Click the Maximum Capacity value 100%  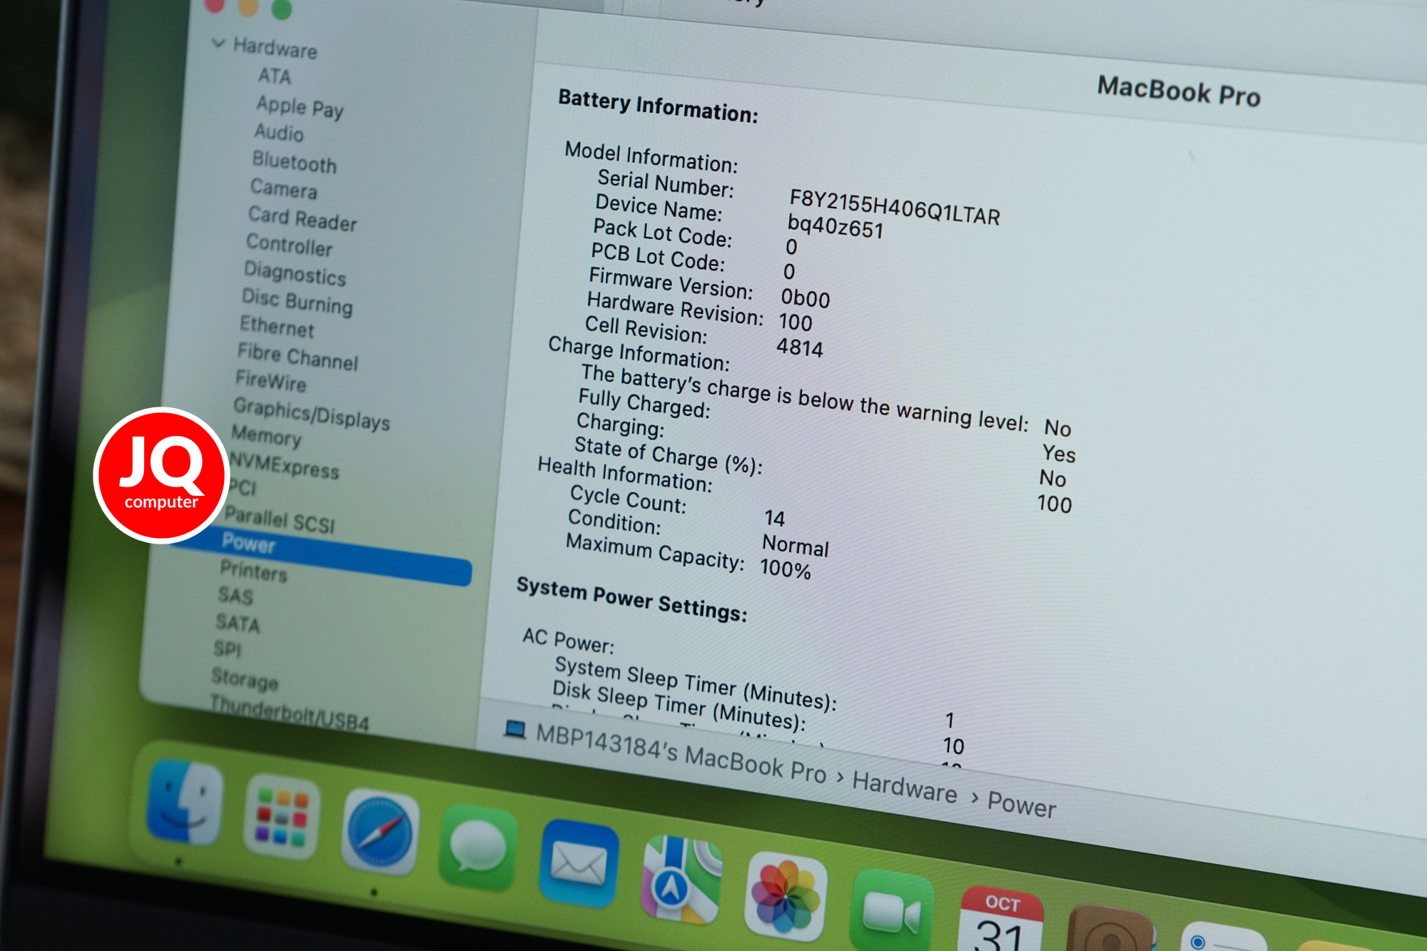785,569
